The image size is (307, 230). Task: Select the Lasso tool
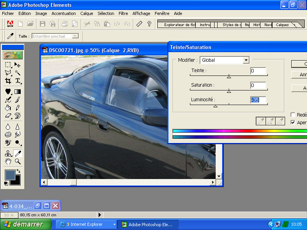pos(8,73)
